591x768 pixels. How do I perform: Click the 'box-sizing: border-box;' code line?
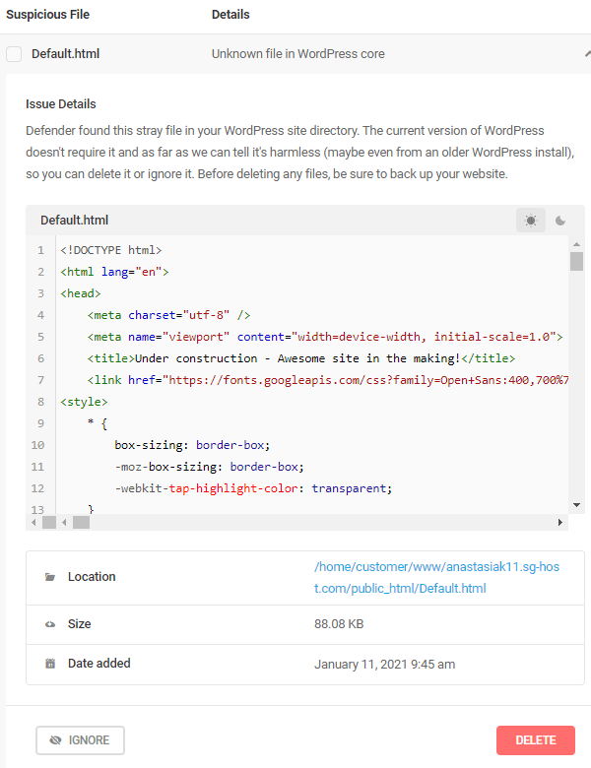click(x=193, y=445)
